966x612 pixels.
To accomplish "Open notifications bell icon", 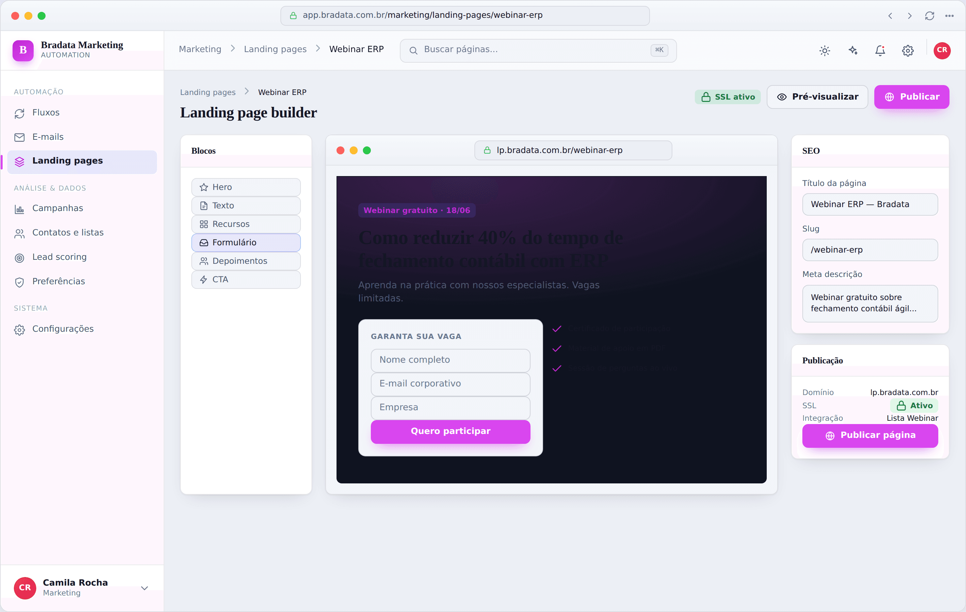I will point(880,50).
